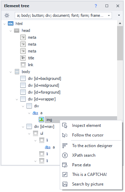The width and height of the screenshot is (125, 192).
Task: Click the vertical scrollbar thumb
Action: (x=120, y=43)
